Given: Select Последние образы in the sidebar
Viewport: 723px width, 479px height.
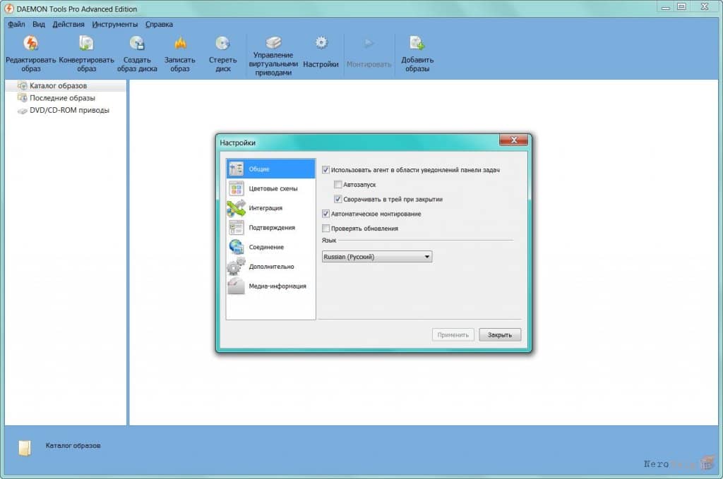Looking at the screenshot, I should tap(62, 98).
